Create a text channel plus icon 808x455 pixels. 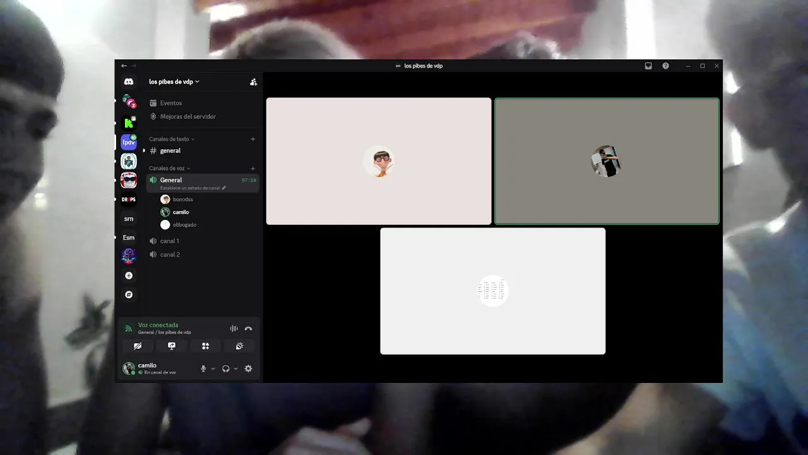(253, 139)
